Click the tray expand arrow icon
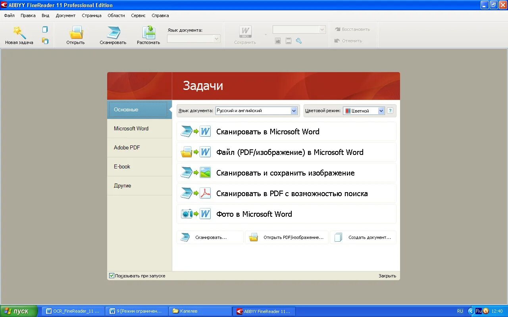The width and height of the screenshot is (508, 317). [471, 311]
